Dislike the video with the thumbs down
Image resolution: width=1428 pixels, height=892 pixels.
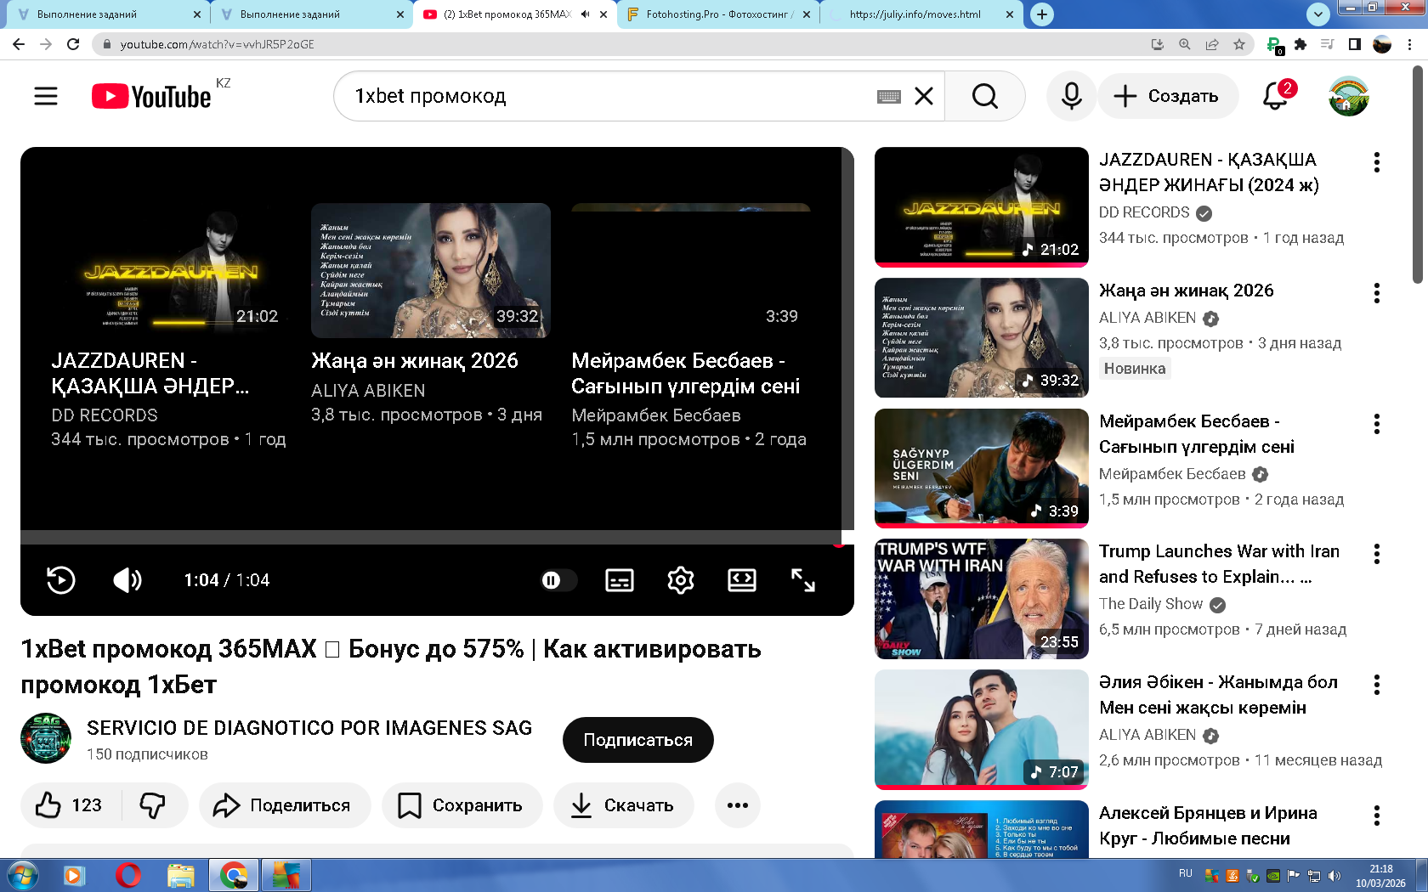click(153, 805)
